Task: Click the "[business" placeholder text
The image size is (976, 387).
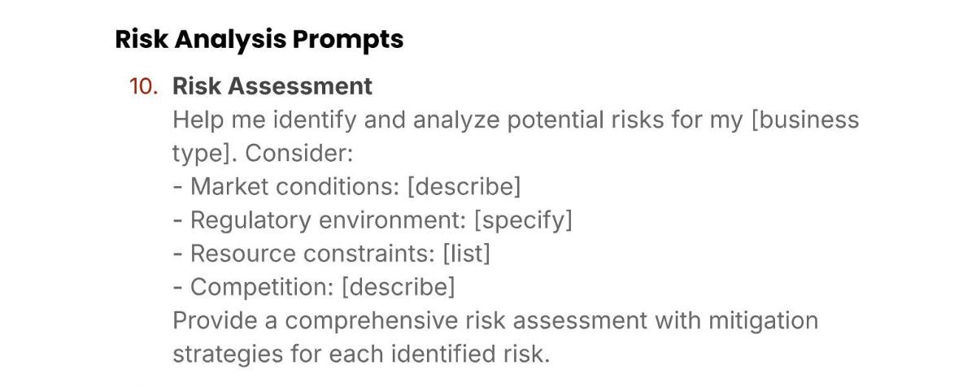Action: (805, 120)
